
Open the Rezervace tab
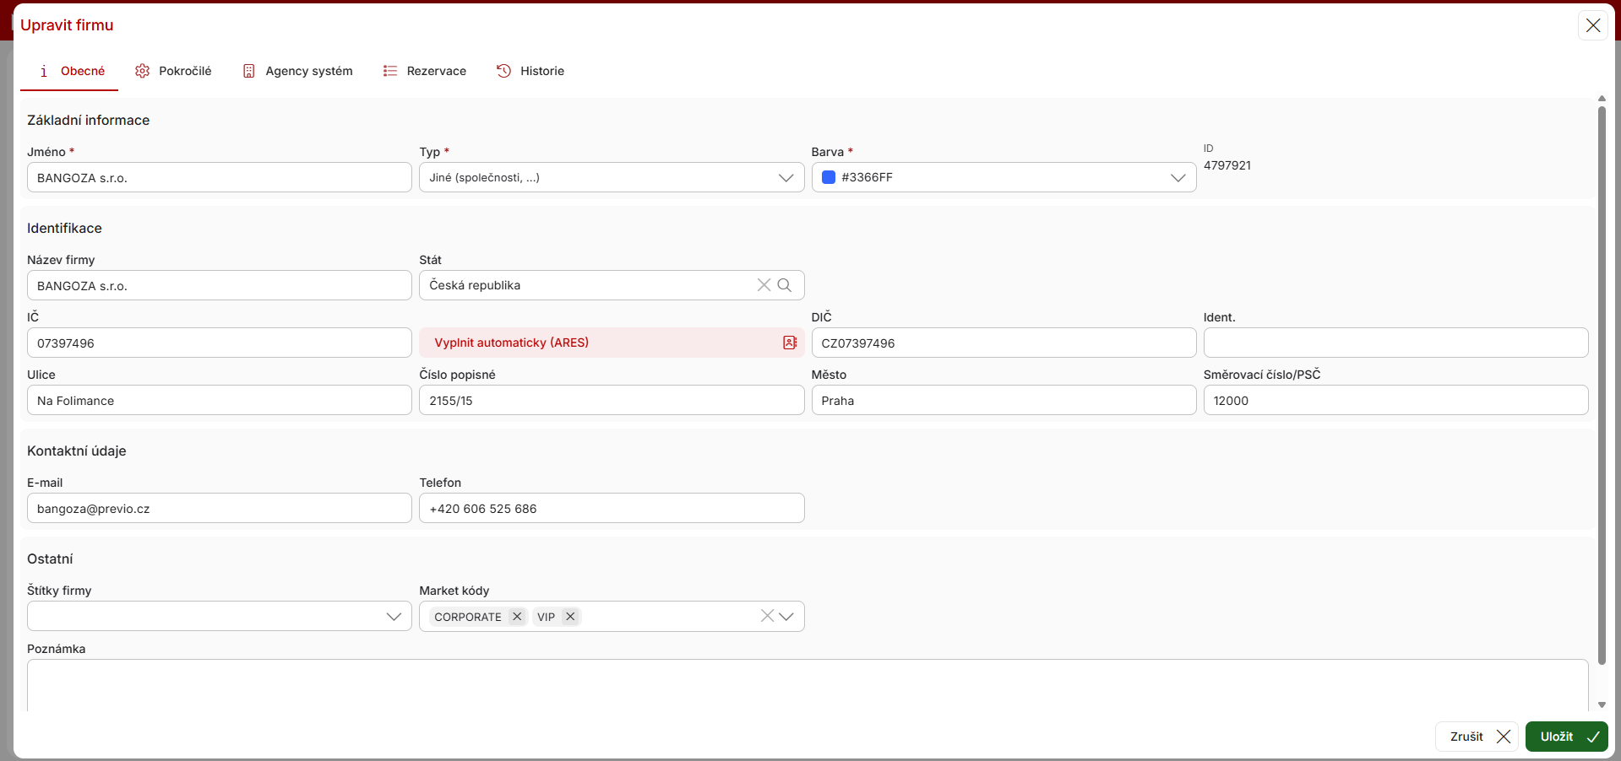coord(436,71)
